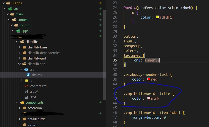Collapse the clientlibs folder chevron
The image size is (209, 127).
tap(17, 42)
